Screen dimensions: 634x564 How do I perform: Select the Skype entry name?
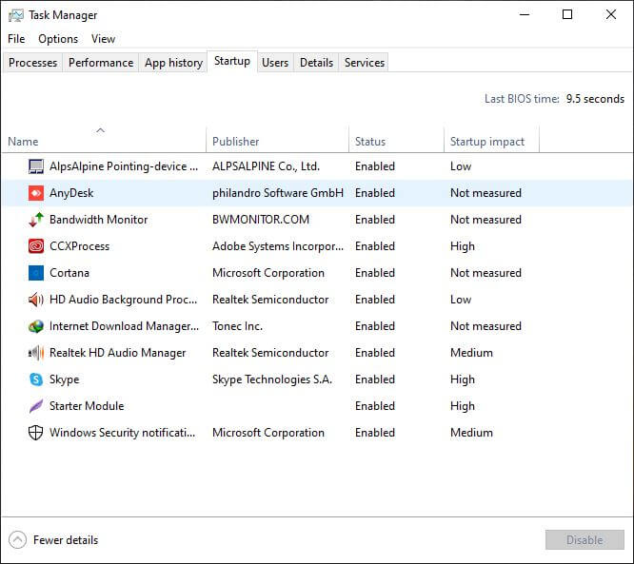pos(65,379)
